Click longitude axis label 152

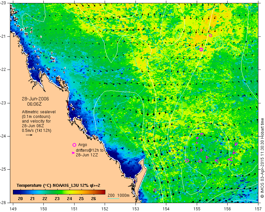coord(105,209)
